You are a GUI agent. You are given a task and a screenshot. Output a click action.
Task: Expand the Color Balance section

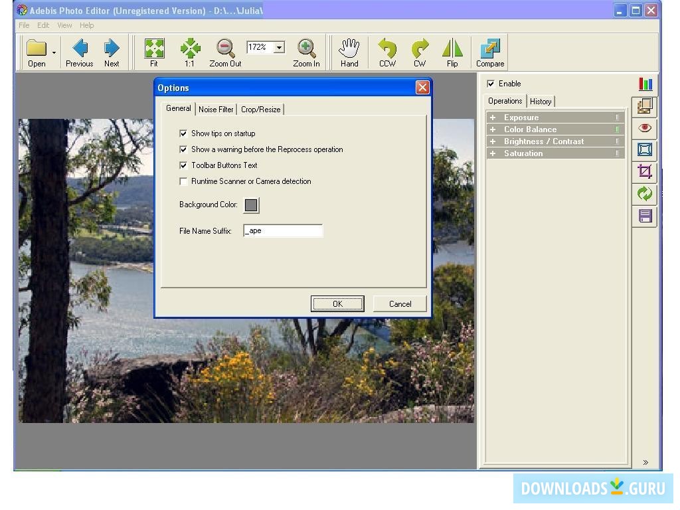pos(493,129)
